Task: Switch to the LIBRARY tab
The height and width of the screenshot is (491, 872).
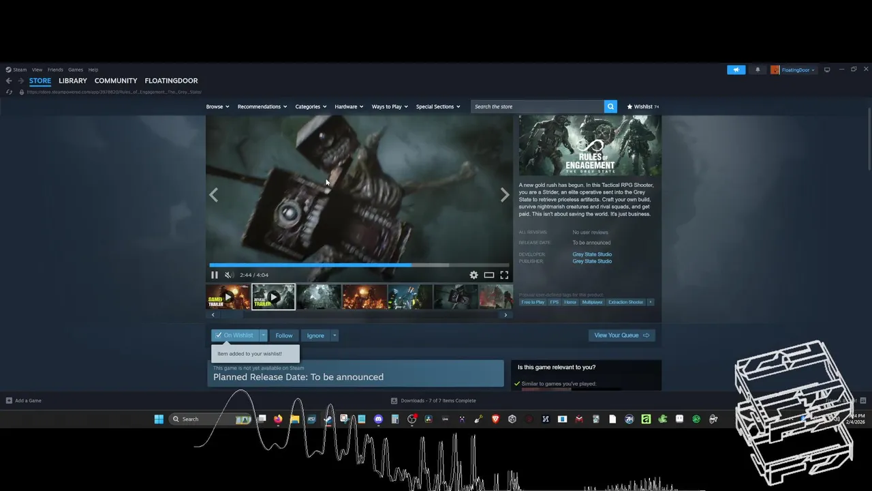Action: click(73, 80)
